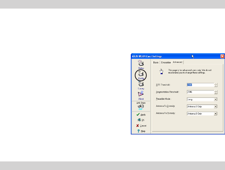Click the pointing hand notice icon
Screen dimensions: 225x170
(161, 71)
